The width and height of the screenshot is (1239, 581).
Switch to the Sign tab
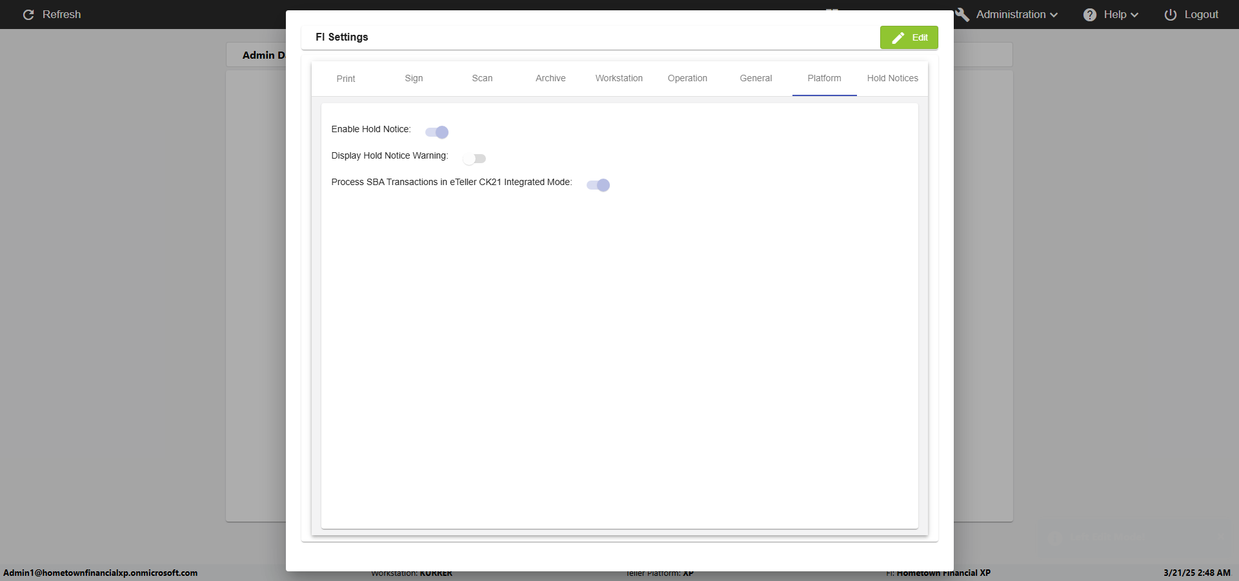pyautogui.click(x=414, y=79)
